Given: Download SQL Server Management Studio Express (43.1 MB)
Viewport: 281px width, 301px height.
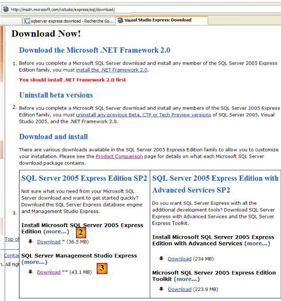Looking at the screenshot, I should click(x=49, y=272).
